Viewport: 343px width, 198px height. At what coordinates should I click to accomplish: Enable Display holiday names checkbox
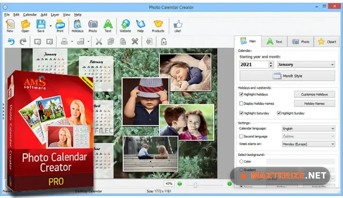[x=241, y=103]
